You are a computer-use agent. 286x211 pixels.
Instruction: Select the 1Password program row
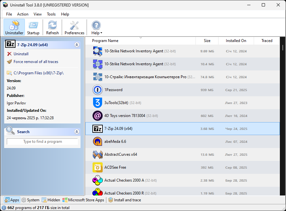click(182, 90)
